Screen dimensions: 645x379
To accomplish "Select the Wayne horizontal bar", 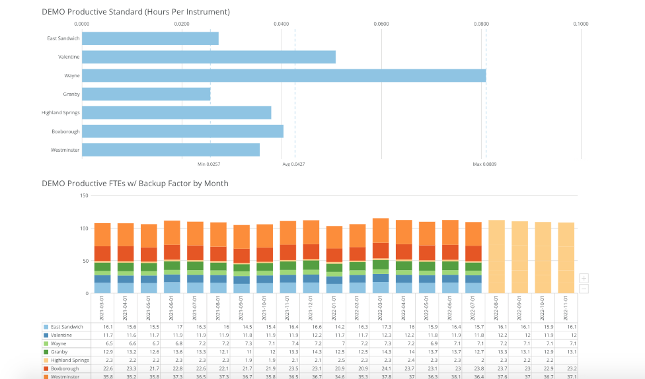I will pos(284,76).
